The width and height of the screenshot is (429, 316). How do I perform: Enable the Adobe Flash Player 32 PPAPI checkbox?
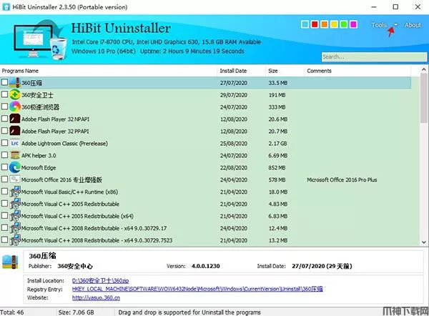[5, 131]
